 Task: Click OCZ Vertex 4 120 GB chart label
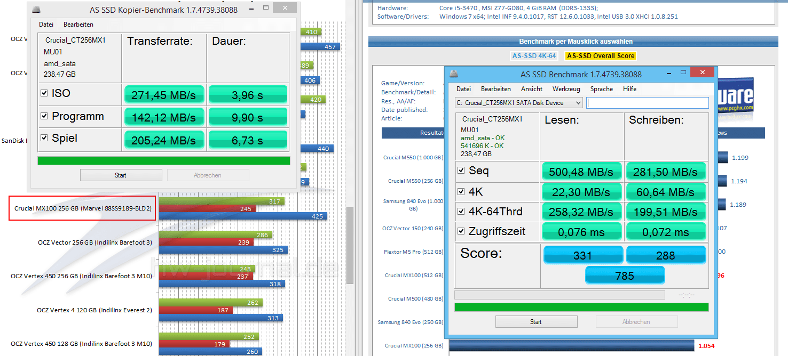94,310
